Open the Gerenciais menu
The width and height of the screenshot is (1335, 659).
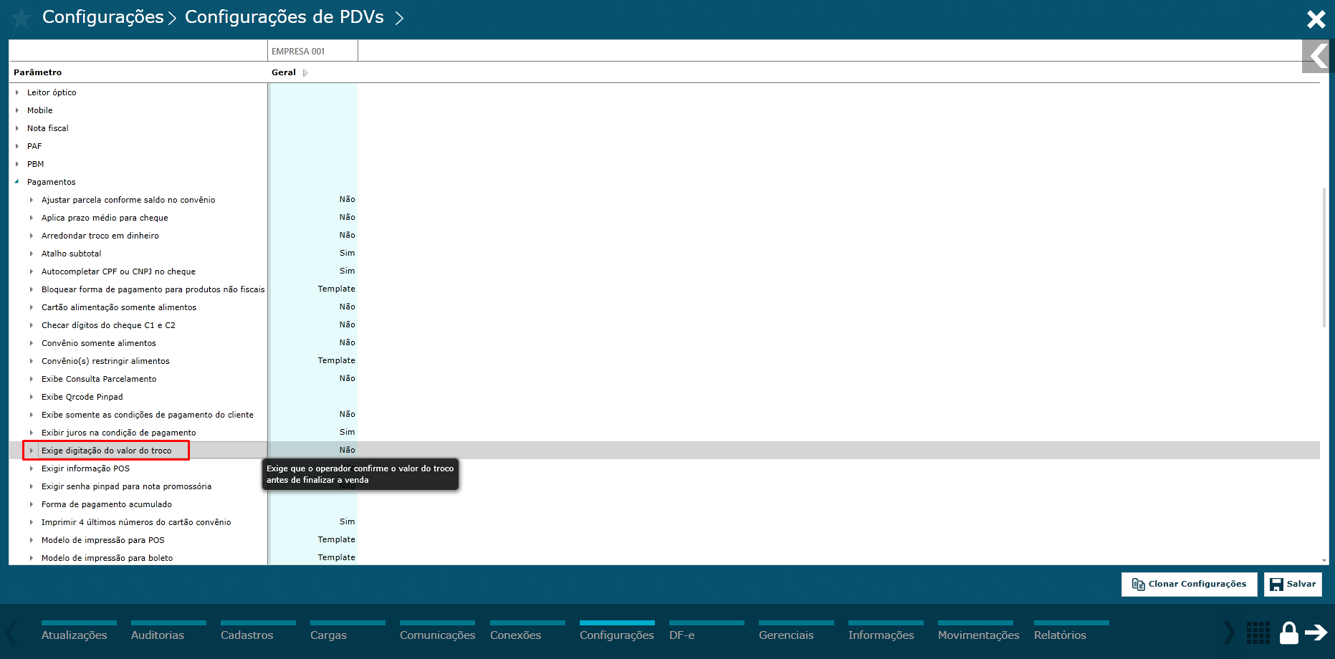[786, 635]
